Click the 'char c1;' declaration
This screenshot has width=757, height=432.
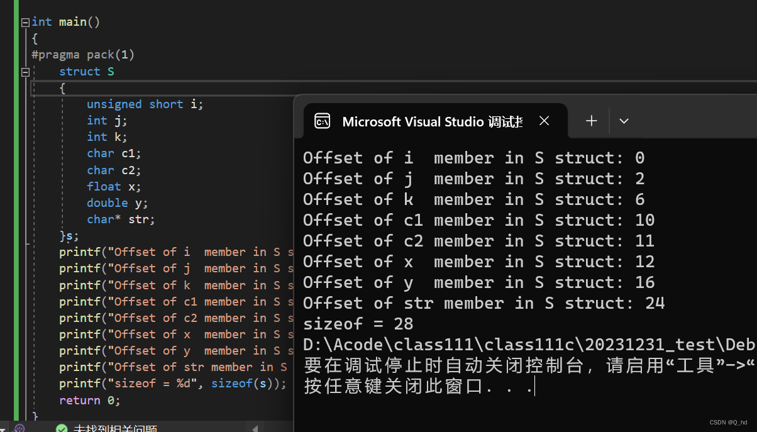pos(114,153)
